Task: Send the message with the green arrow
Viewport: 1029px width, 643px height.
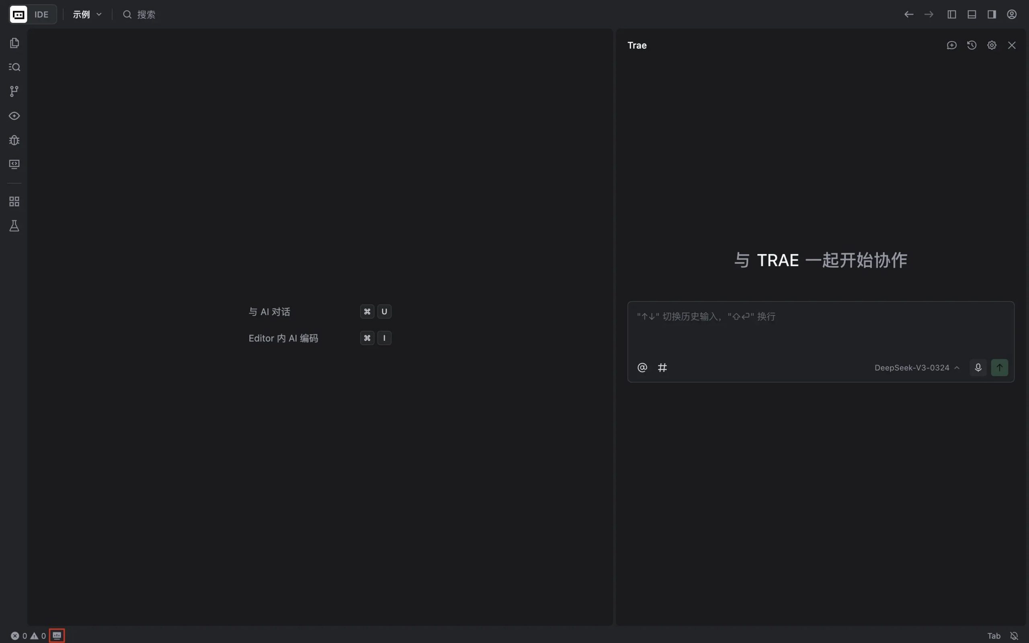Action: tap(1000, 367)
